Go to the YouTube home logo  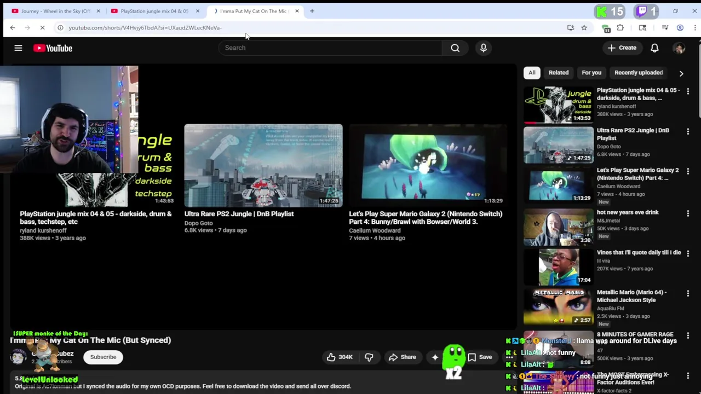click(x=53, y=48)
